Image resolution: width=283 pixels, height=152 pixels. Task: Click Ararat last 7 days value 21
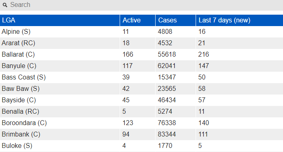point(202,43)
